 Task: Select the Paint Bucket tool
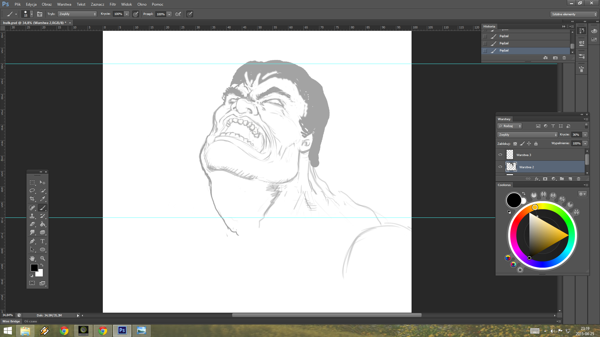[x=42, y=224]
